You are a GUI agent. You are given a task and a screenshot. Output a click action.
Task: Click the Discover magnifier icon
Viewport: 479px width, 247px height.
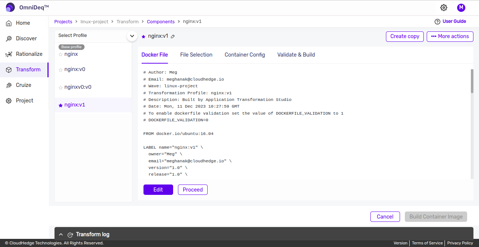tap(9, 38)
